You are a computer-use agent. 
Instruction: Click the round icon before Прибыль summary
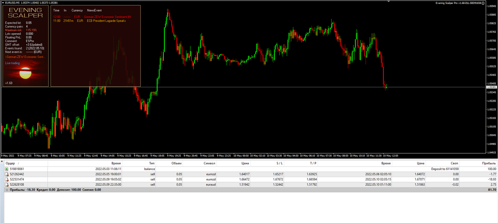[7, 190]
